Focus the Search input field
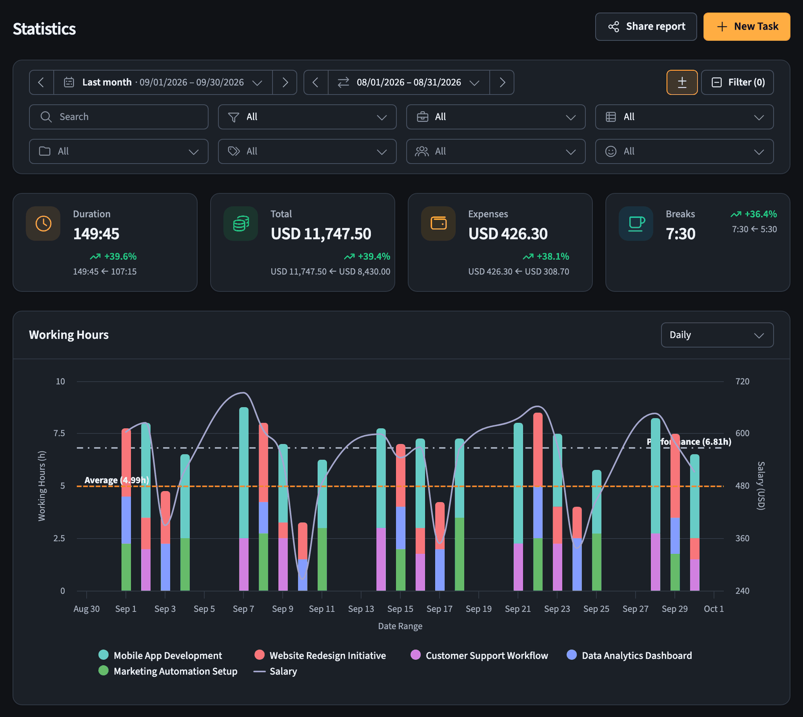The image size is (803, 717). (x=119, y=117)
